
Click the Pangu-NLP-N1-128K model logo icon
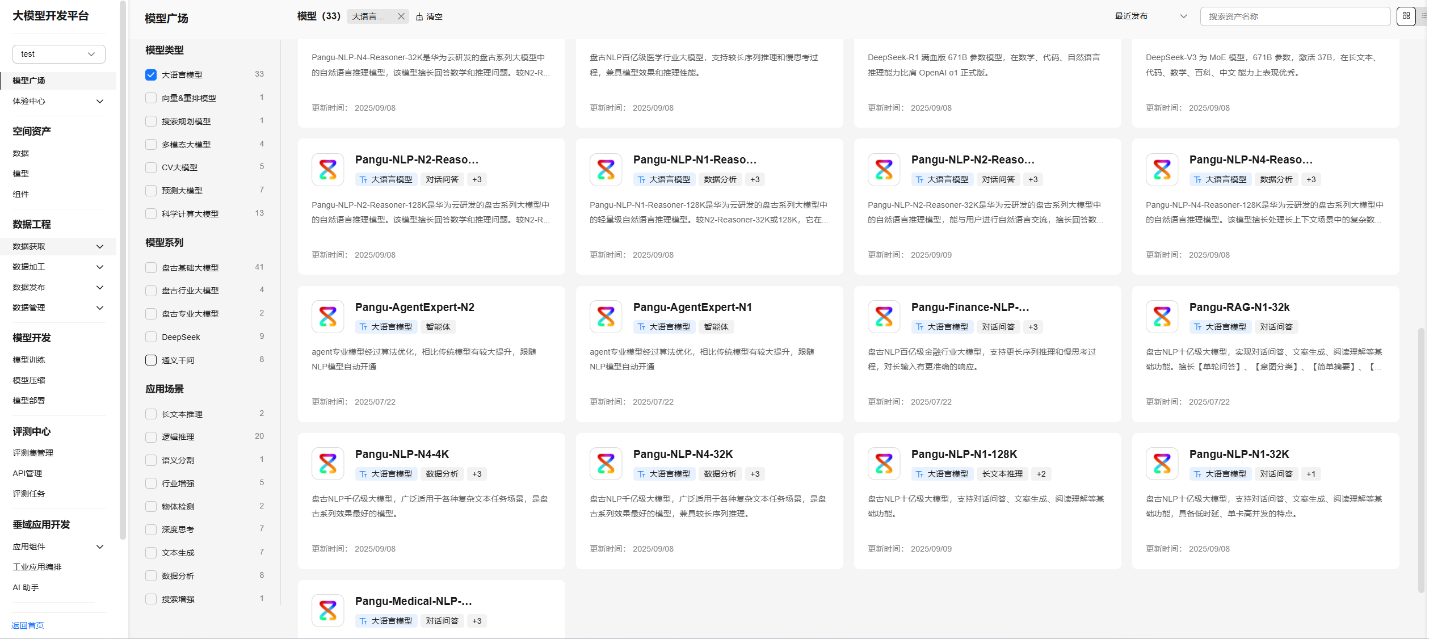pyautogui.click(x=884, y=463)
